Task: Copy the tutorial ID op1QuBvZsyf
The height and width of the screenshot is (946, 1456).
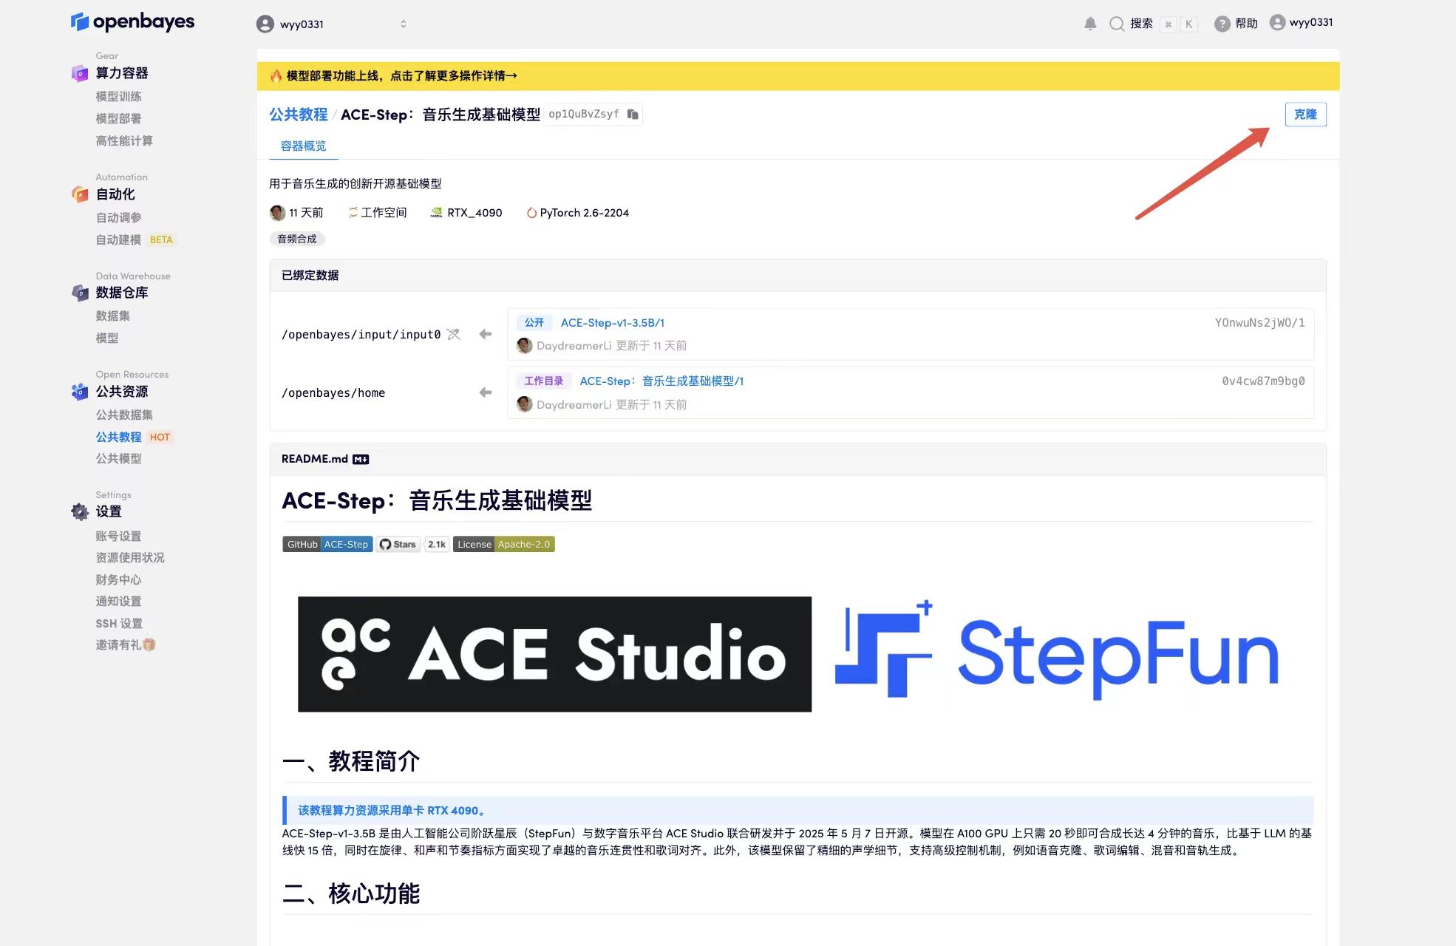Action: [633, 114]
